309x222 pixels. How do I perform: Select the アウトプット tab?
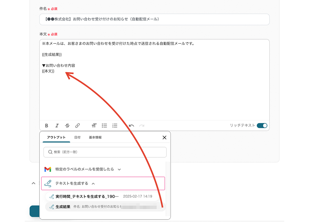(56, 138)
